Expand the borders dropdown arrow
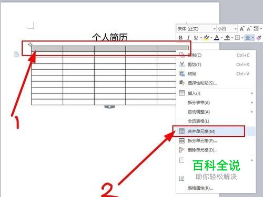The height and width of the screenshot is (197, 263). coord(242,38)
